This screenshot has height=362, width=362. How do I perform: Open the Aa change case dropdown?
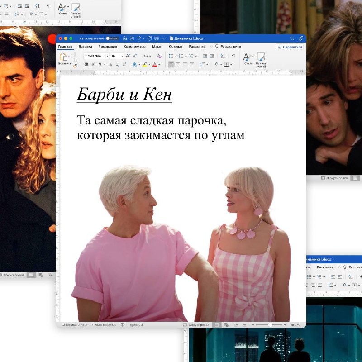coord(147,56)
